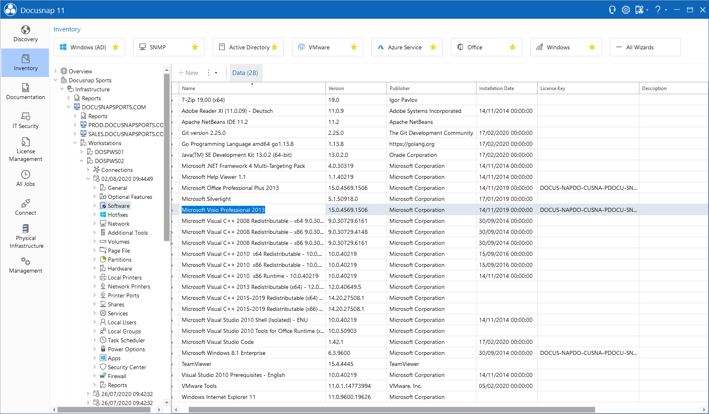
Task: Toggle favorite star on VMware wizard
Action: click(x=354, y=47)
